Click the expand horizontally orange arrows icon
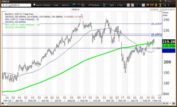This screenshot has height=107, width=177. point(148,5)
